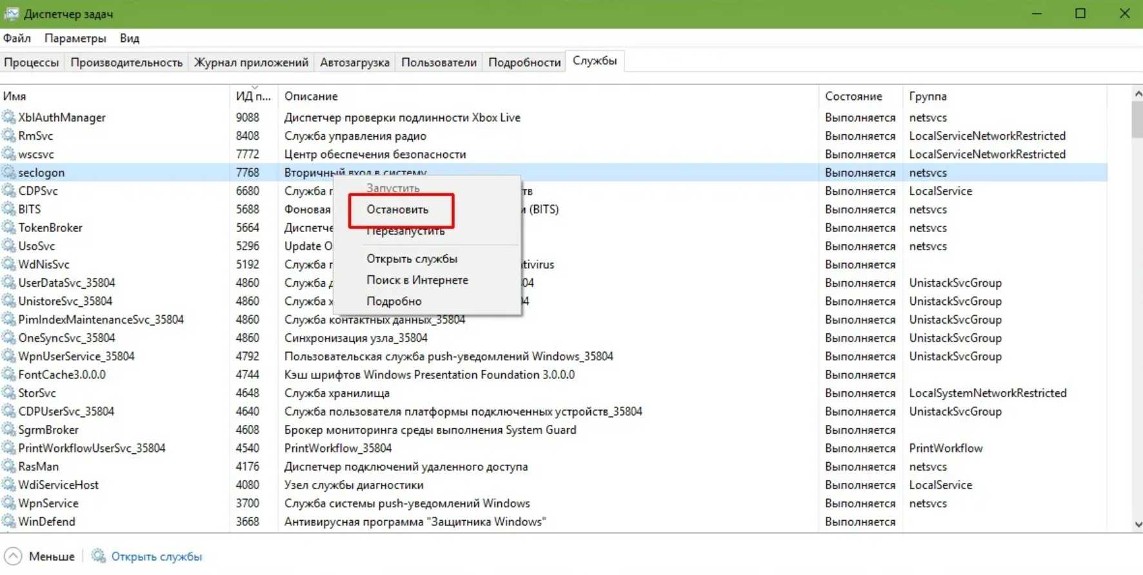This screenshot has height=575, width=1143.
Task: Select the WpnService row
Action: tap(48, 503)
